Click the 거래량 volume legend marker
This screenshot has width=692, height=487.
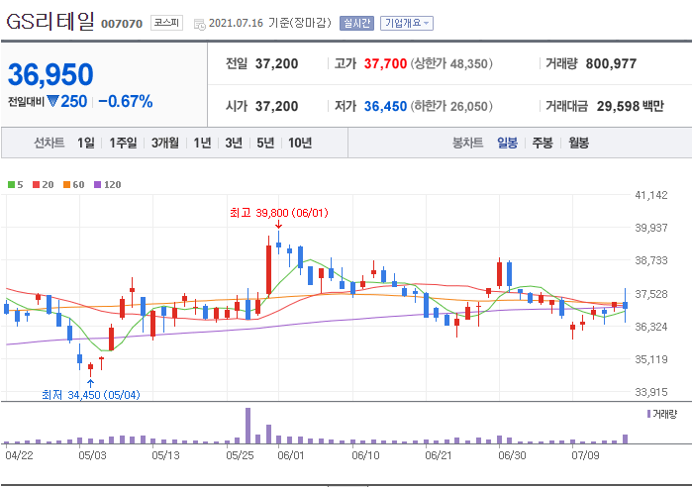(648, 414)
